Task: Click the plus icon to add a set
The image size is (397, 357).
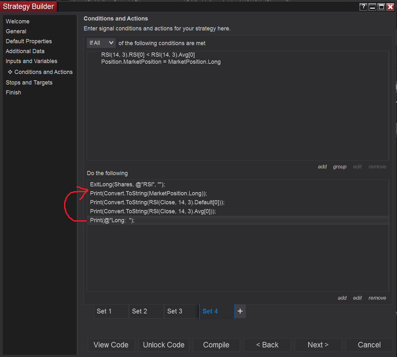Action: (x=240, y=311)
